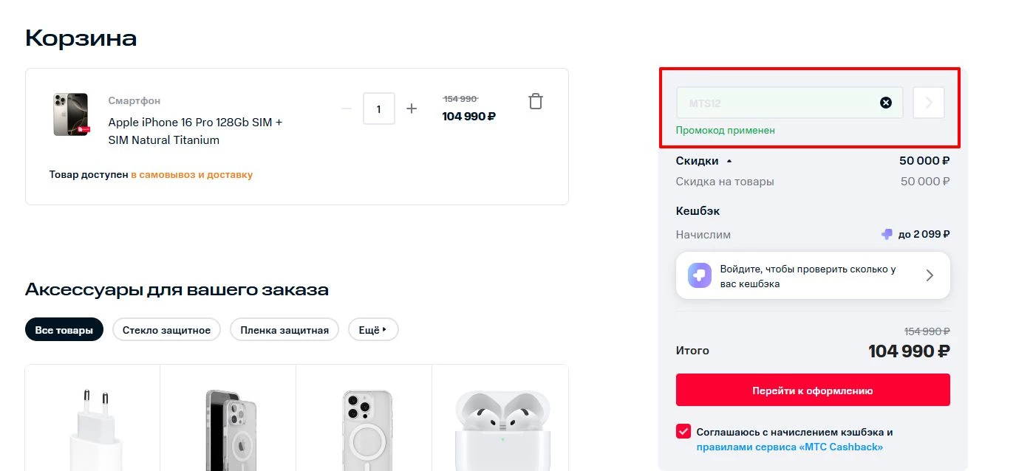Collapse the Скидки discounts section
This screenshot has height=471, width=1016.
(x=729, y=160)
